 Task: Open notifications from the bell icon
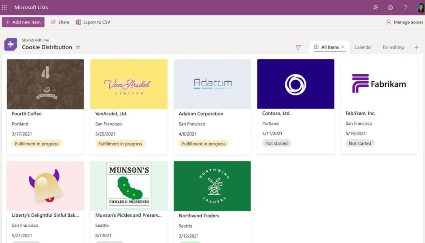click(375, 7)
